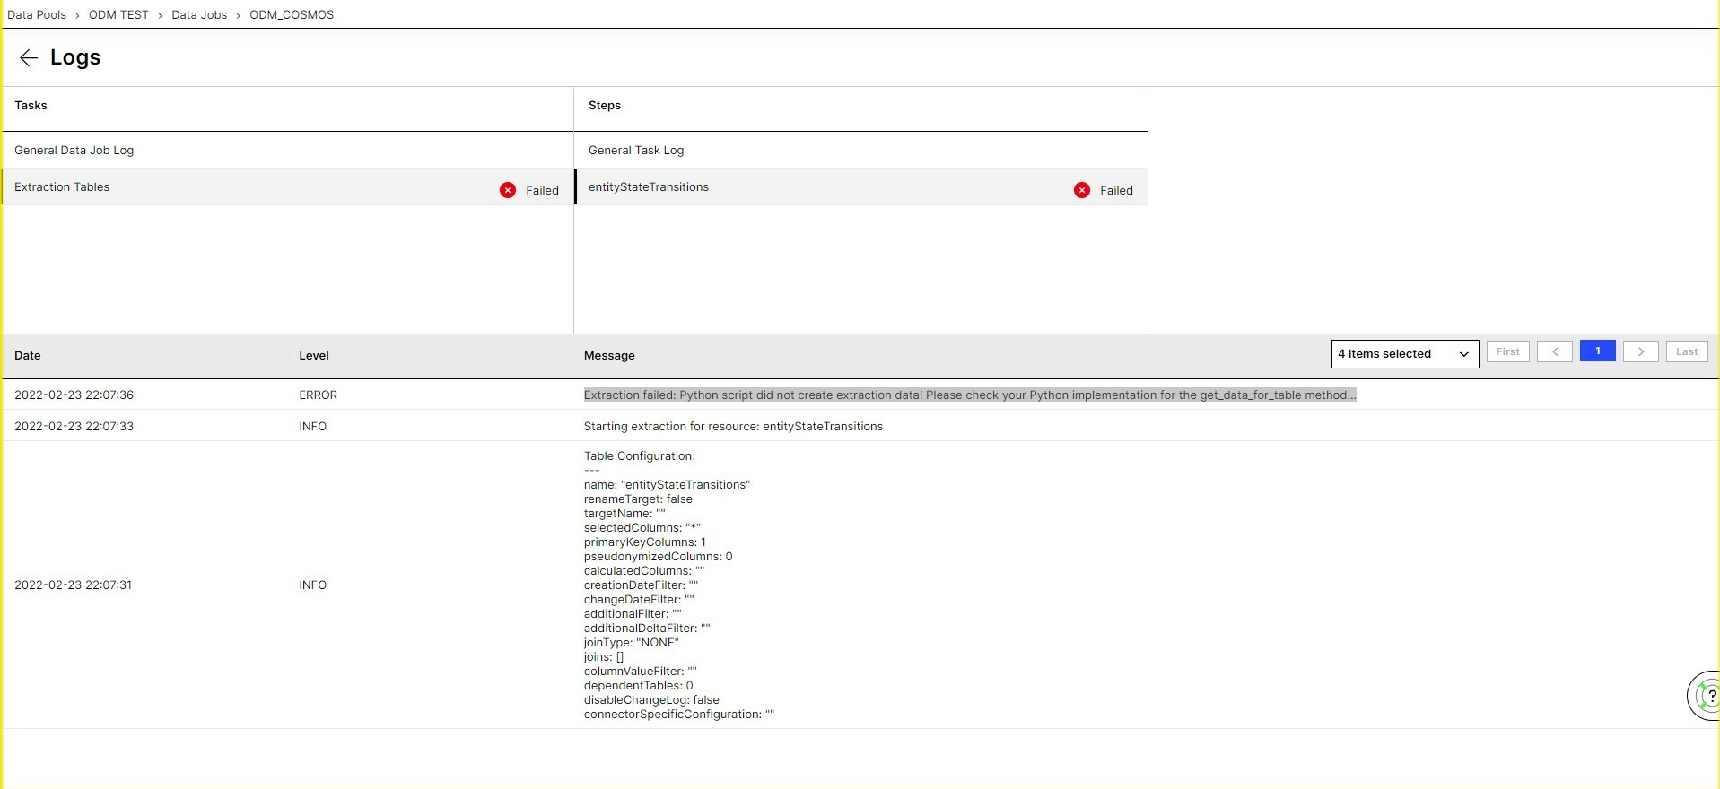1720x789 pixels.
Task: Open the '4 Items selected' level filter dropdown
Action: (x=1404, y=353)
